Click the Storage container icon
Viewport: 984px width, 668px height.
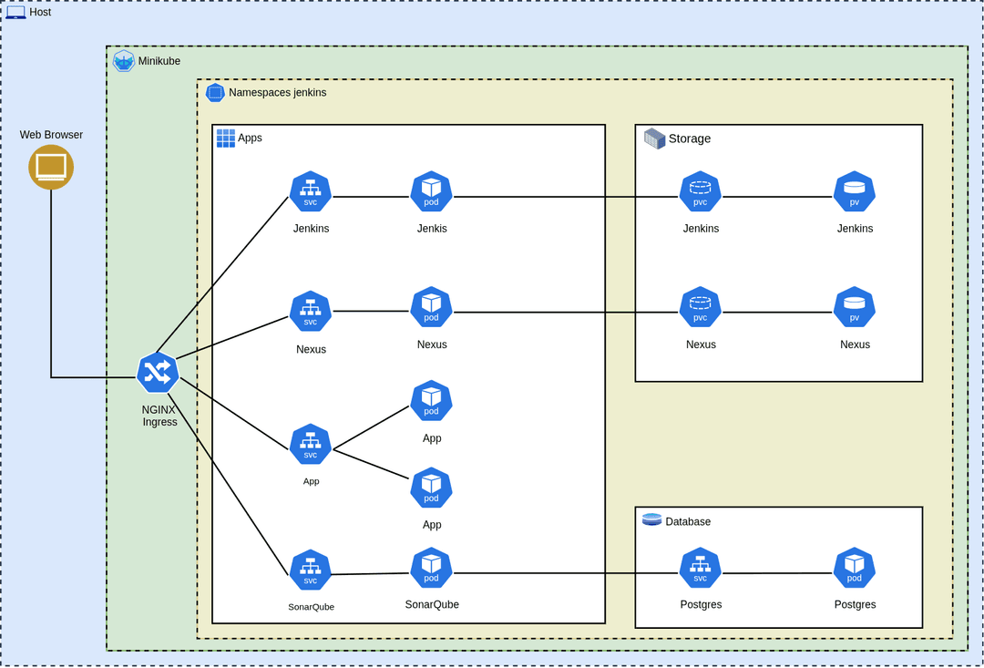(654, 139)
